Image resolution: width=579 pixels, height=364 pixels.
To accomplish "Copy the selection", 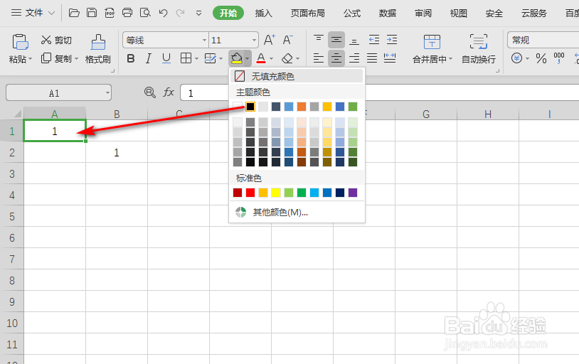I will [46, 58].
